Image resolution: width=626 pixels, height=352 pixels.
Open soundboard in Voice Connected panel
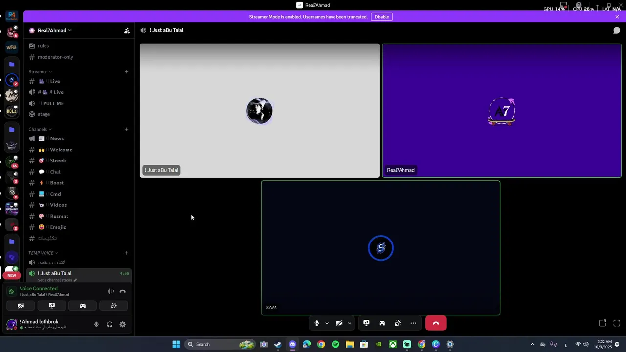(x=113, y=306)
